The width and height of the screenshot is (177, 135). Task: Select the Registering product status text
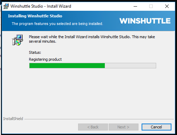pyautogui.click(x=45, y=59)
